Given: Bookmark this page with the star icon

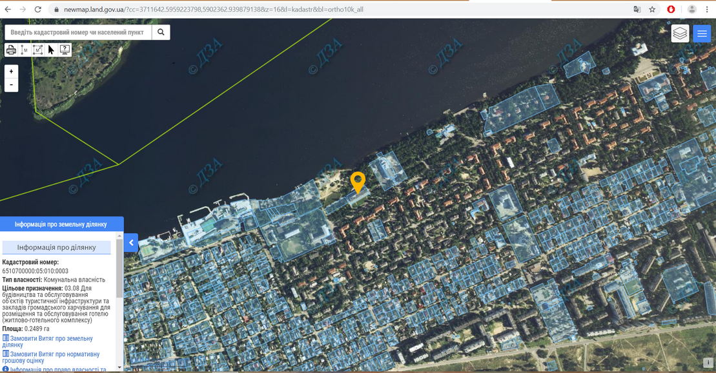Looking at the screenshot, I should point(652,10).
